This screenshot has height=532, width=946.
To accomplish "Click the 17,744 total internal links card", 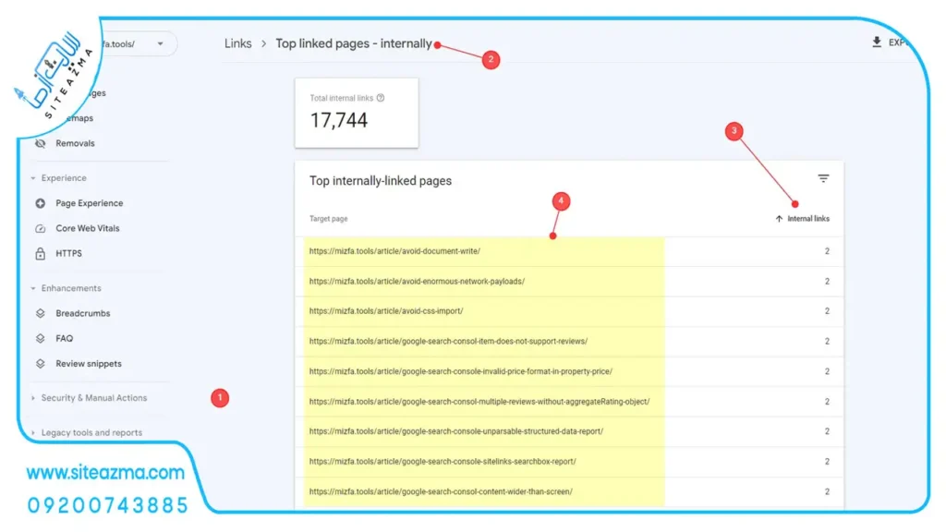I will click(357, 113).
